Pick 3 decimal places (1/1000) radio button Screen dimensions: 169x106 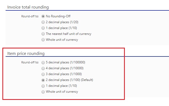click(x=43, y=74)
